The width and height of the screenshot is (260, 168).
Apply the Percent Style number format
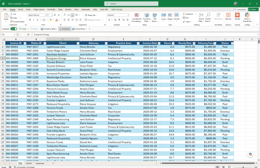click(115, 20)
